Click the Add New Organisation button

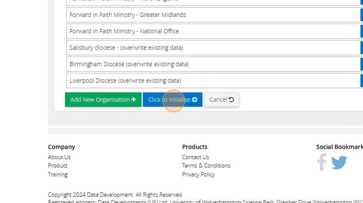[103, 99]
